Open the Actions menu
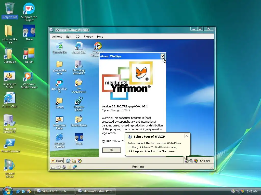This screenshot has width=261, height=195. (x=57, y=37)
